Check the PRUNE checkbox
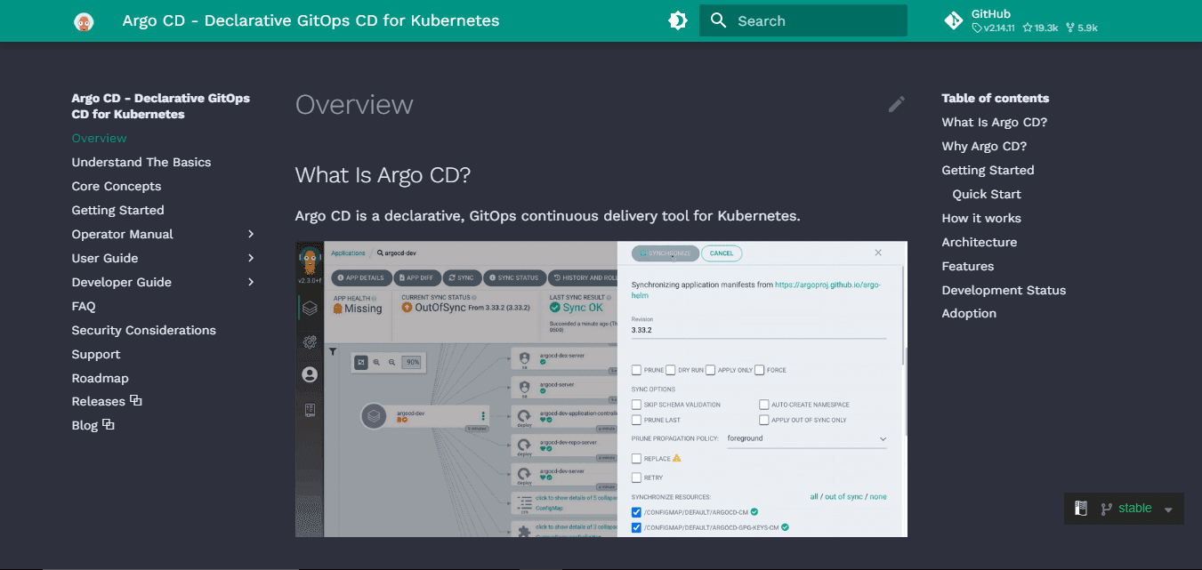 pos(636,370)
